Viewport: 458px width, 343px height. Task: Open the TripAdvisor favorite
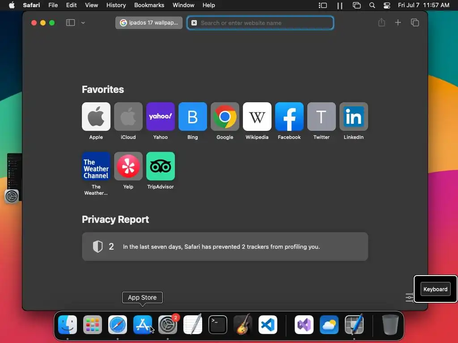click(161, 166)
